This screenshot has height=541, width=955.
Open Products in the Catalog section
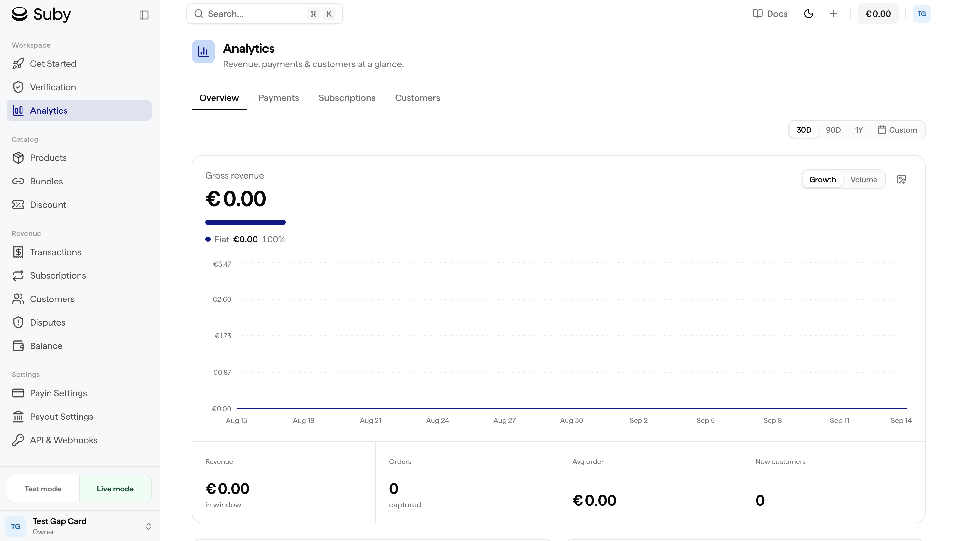(x=79, y=158)
